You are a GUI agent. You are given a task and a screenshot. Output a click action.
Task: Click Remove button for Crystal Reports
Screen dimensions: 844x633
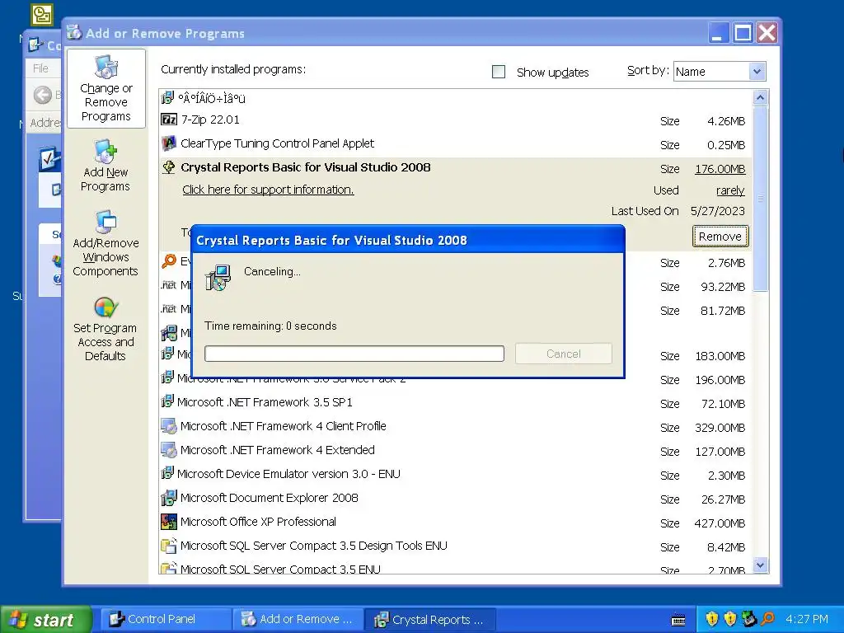720,237
